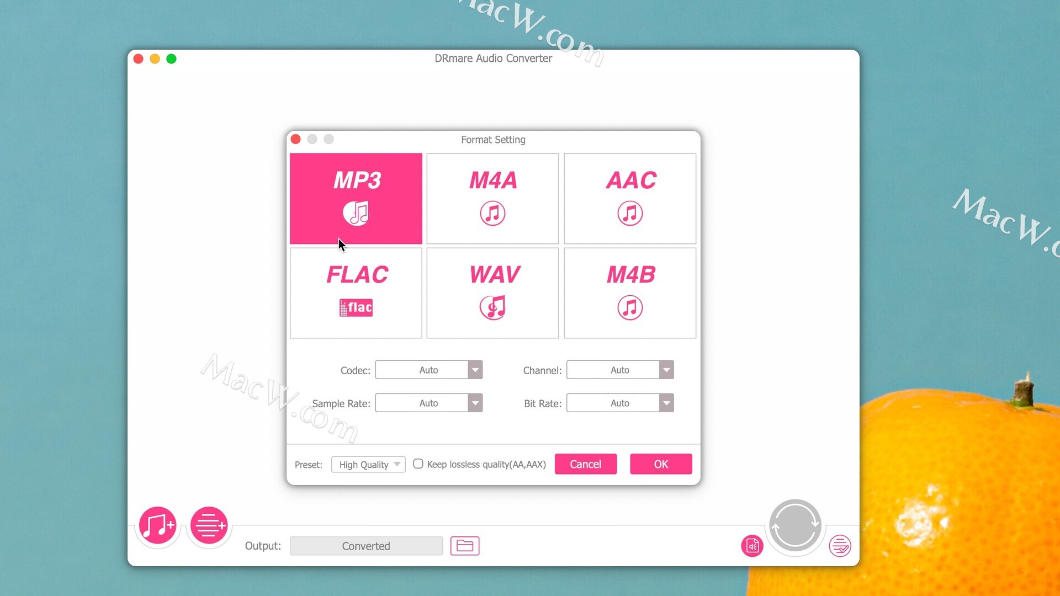Close the Format Setting dialog
Viewport: 1060px width, 596px height.
[296, 139]
